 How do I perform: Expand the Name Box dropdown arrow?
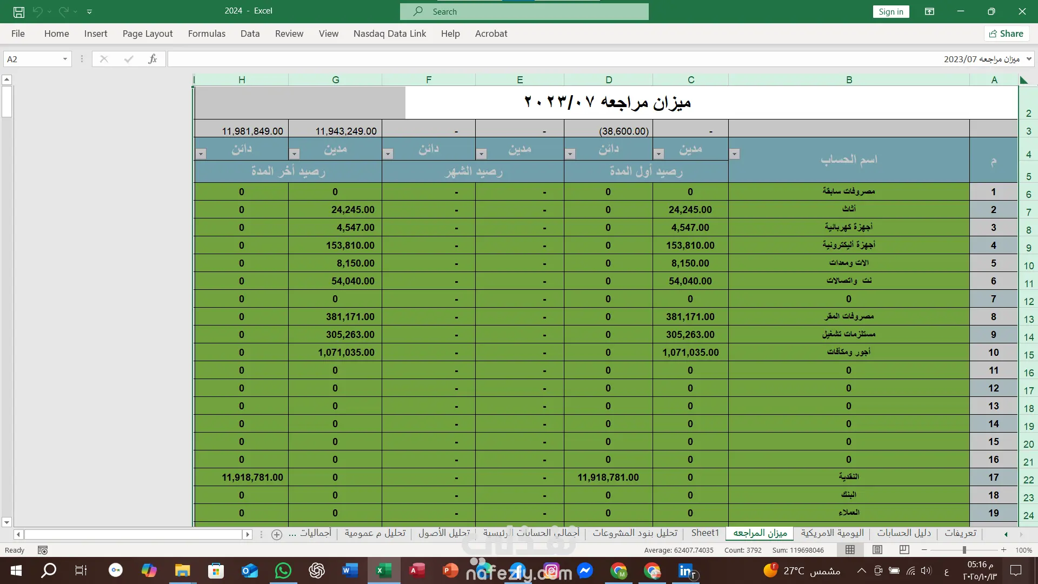(x=65, y=59)
